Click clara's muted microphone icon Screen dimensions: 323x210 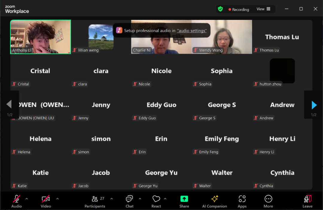[x=74, y=84]
